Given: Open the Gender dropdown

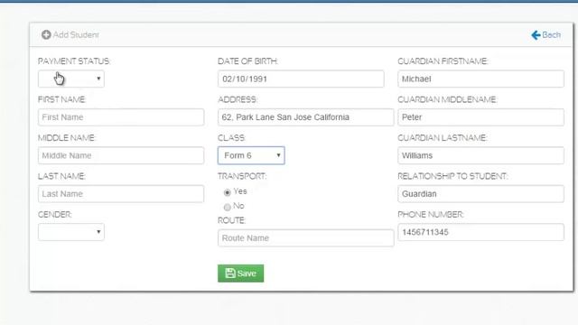Looking at the screenshot, I should [x=71, y=232].
